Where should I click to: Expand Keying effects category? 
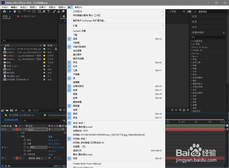[x=191, y=53]
